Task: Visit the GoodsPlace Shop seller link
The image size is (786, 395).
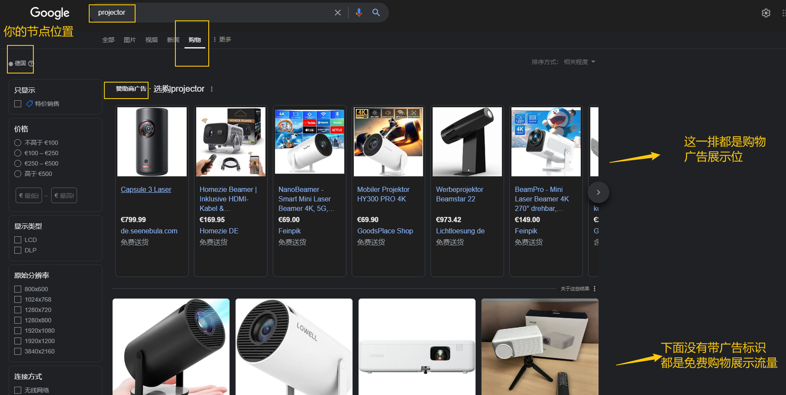Action: (385, 231)
